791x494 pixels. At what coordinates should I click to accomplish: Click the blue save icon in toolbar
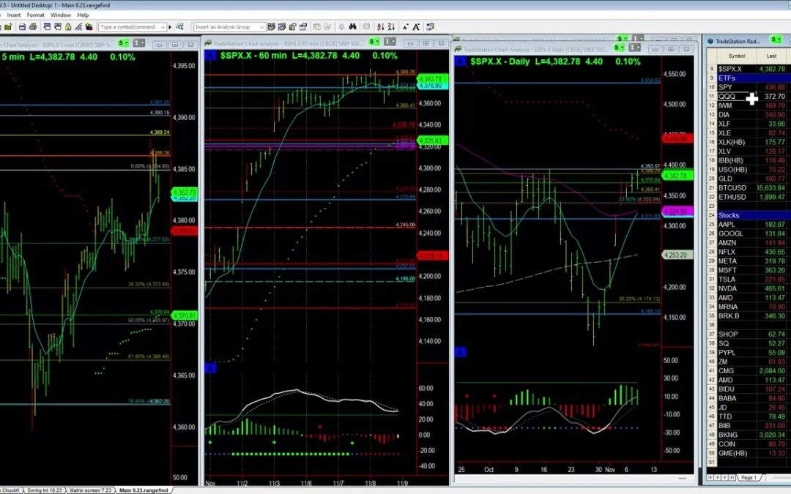22,27
